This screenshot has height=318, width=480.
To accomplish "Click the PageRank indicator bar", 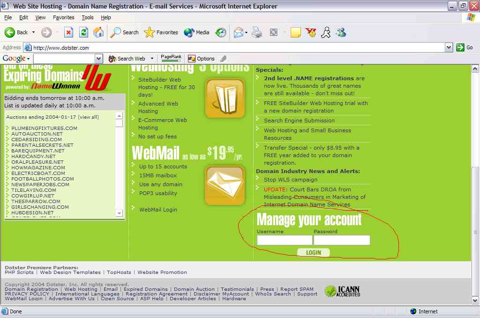I will tap(171, 58).
